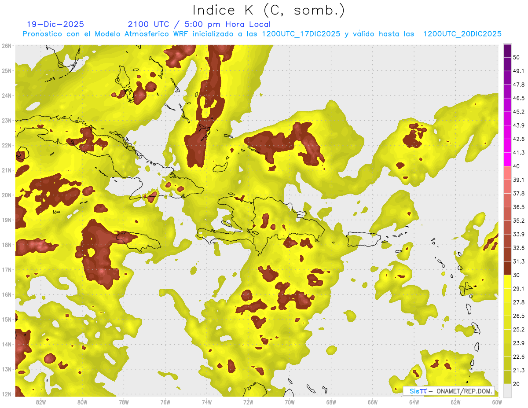This screenshot has height=408, width=528.
Task: Click the "2100 UTC / 5:00 pm Hora Local" text
Action: [x=199, y=25]
